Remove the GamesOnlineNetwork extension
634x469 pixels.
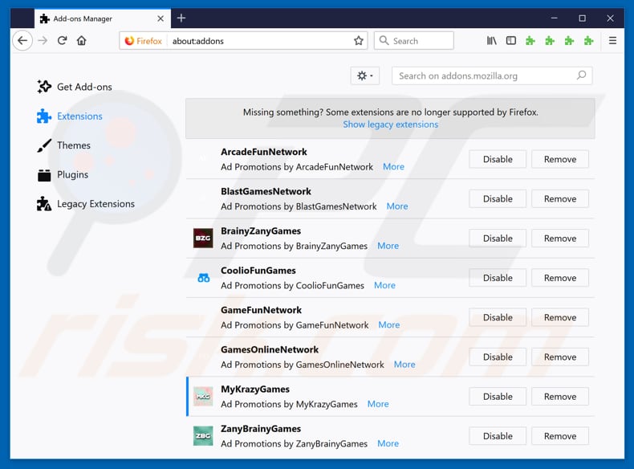[x=560, y=357]
